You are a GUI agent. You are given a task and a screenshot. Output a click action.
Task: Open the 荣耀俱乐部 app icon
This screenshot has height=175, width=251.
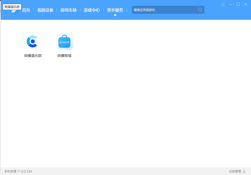pos(33,41)
